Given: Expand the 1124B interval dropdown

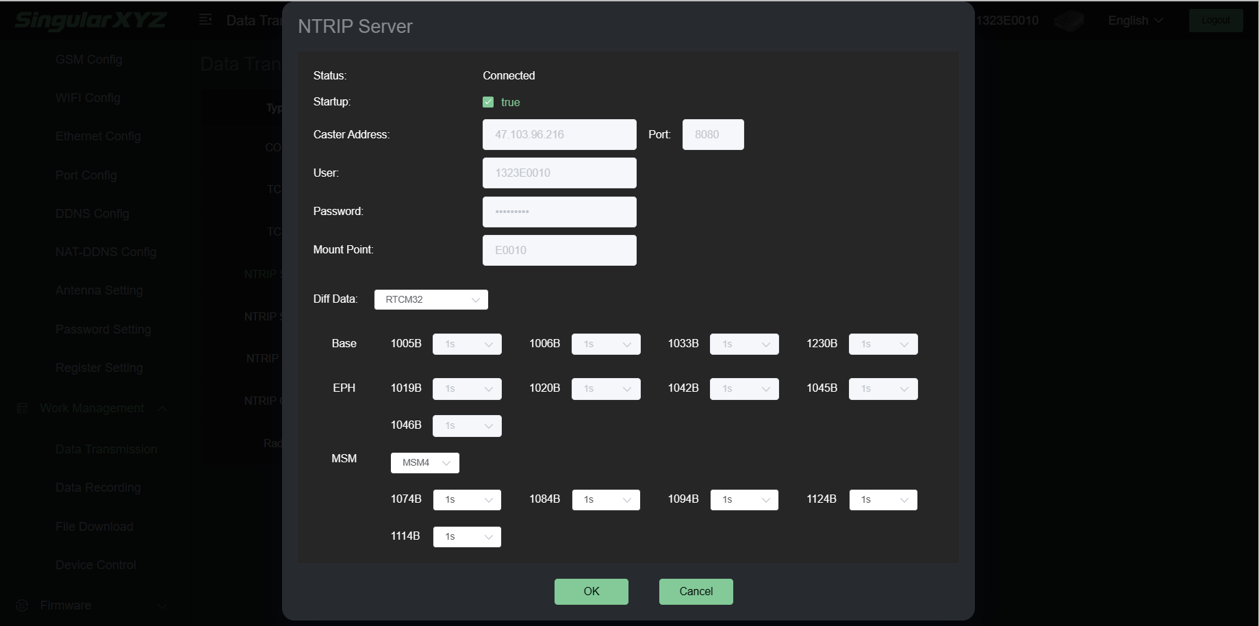Looking at the screenshot, I should (882, 500).
